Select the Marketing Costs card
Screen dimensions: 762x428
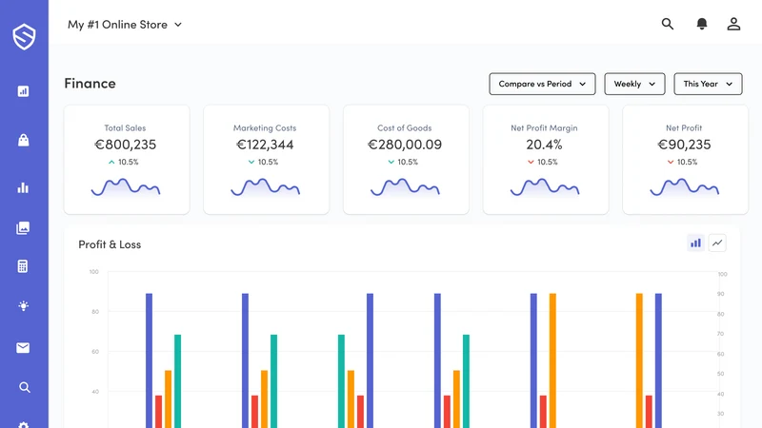point(267,160)
